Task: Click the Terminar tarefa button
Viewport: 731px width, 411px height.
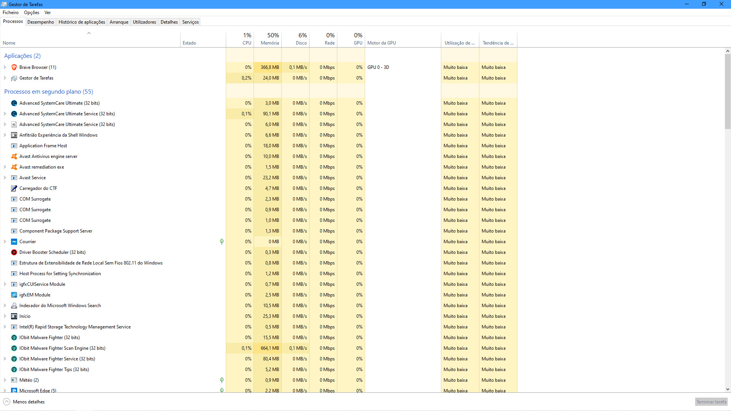Action: point(711,402)
